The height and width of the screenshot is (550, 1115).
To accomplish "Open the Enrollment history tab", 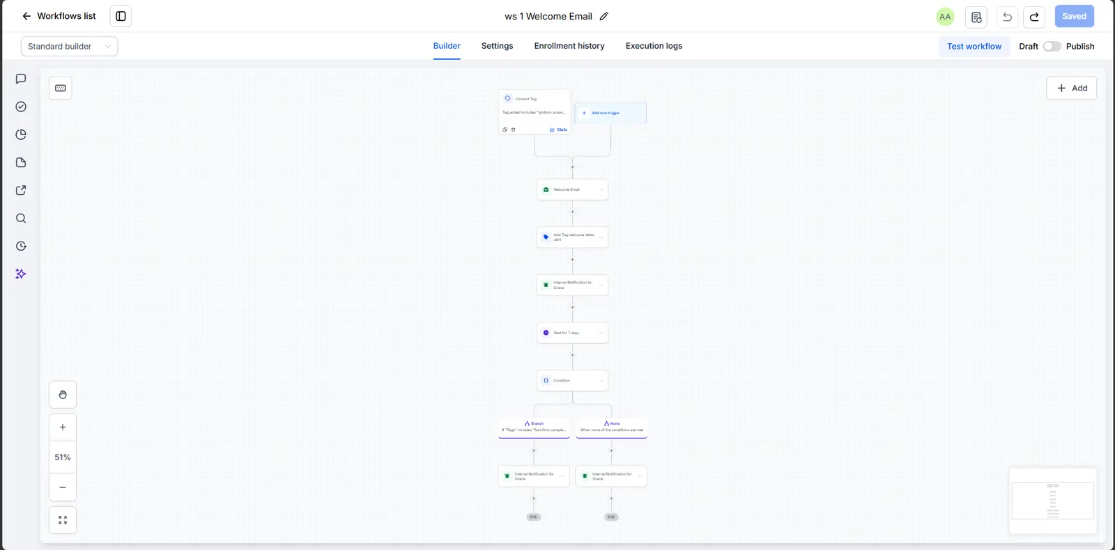I will (569, 46).
